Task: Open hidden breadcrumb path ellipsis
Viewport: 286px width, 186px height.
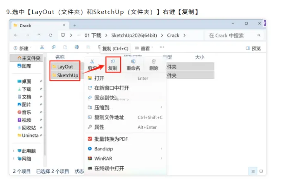Action: [79, 35]
